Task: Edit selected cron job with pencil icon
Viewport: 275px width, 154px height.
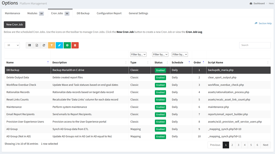Action: 59,45
